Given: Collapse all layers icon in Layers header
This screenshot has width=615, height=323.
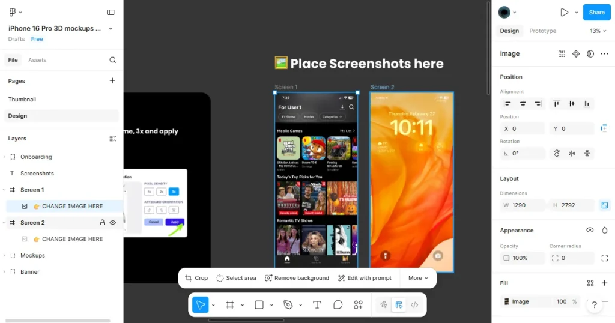Looking at the screenshot, I should coord(112,138).
